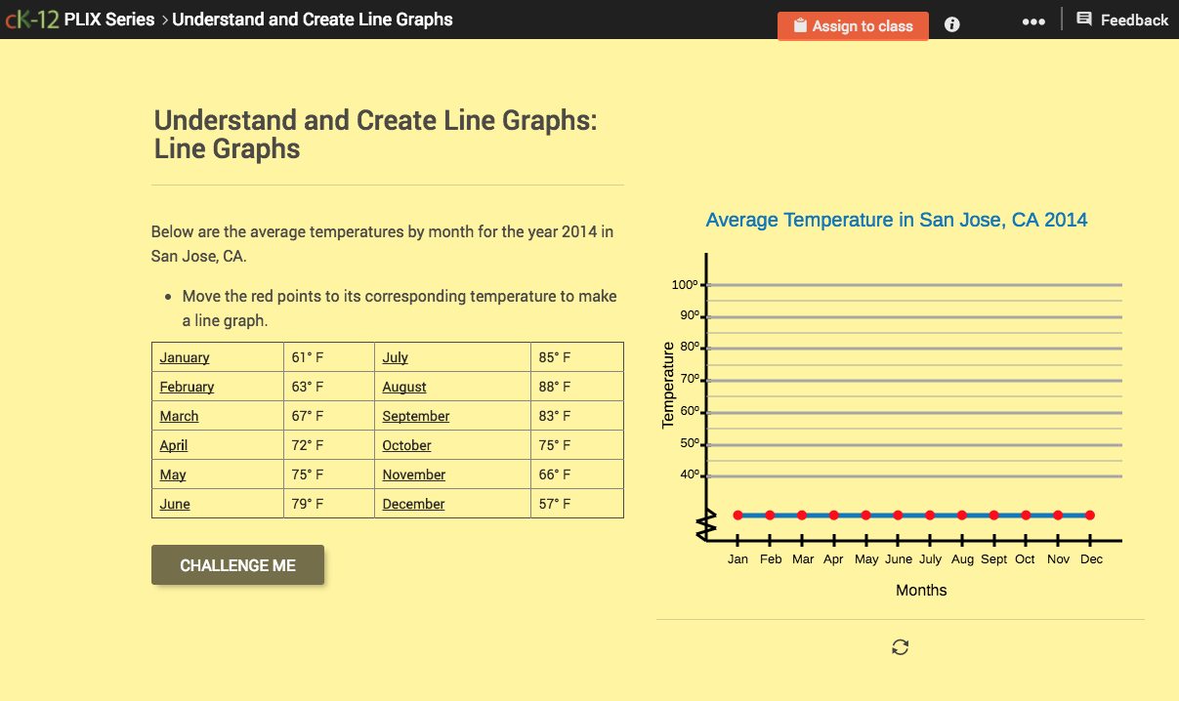Select the PLIX Series breadcrumb item
Image resolution: width=1179 pixels, height=701 pixels.
coord(110,19)
